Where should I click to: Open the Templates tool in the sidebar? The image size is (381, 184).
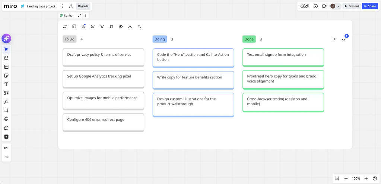coord(6,67)
